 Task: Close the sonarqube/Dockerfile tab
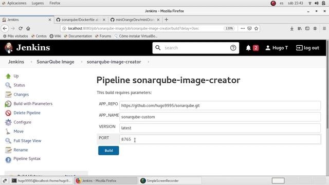(x=104, y=20)
